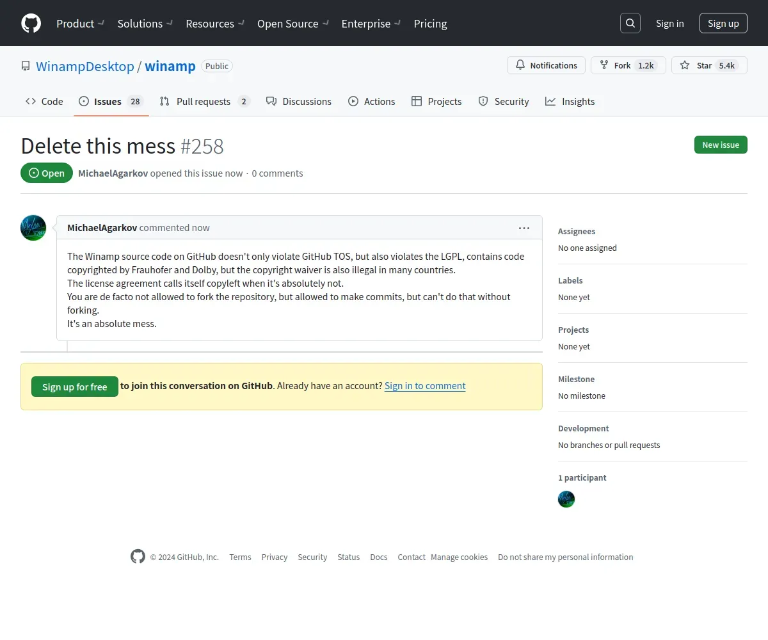
Task: Switch to the Code tab
Action: (x=44, y=101)
